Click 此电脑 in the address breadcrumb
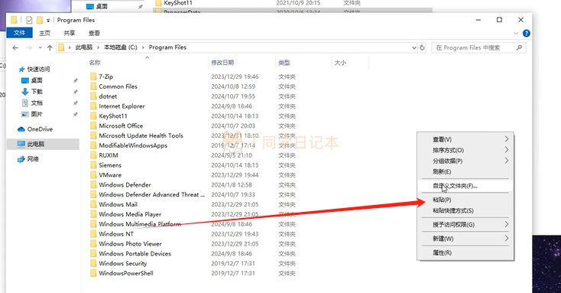The width and height of the screenshot is (561, 293). click(x=84, y=47)
